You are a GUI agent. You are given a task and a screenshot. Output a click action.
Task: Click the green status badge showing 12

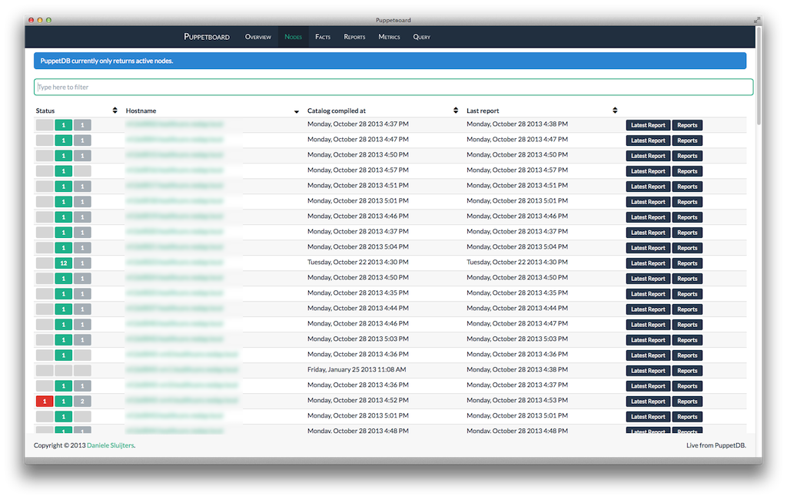click(x=63, y=263)
